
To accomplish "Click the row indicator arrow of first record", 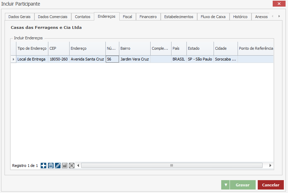I will 14,59.
